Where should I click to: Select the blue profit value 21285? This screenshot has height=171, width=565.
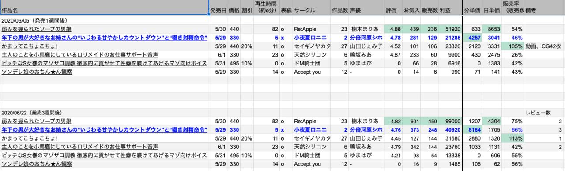[450, 37]
